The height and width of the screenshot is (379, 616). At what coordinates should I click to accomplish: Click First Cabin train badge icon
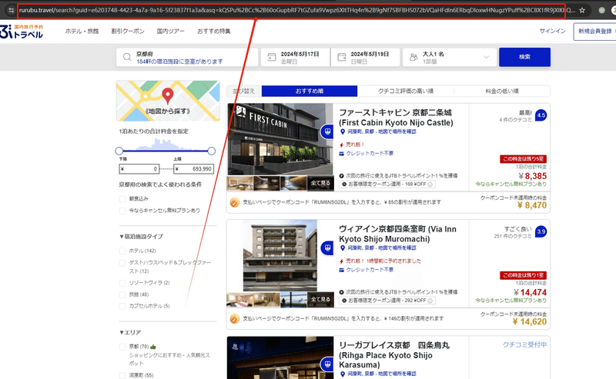[326, 131]
